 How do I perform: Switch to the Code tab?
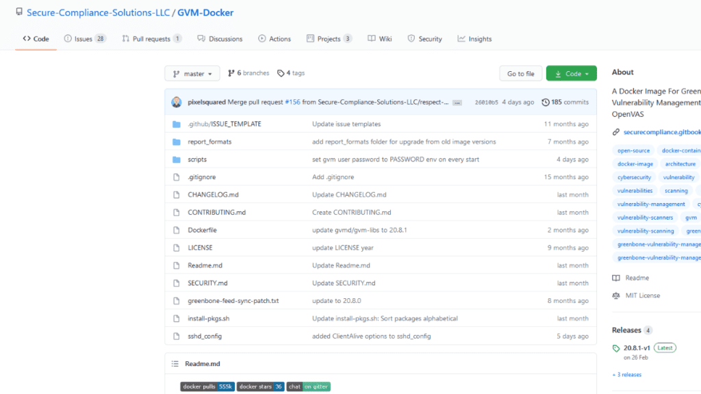click(36, 39)
